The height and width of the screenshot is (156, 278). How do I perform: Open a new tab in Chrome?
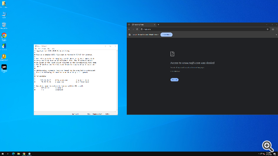(x=158, y=25)
